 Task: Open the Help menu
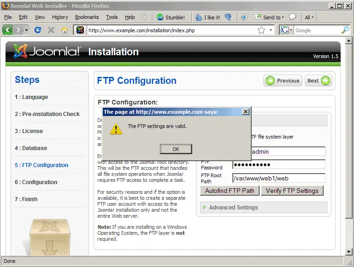[130, 17]
